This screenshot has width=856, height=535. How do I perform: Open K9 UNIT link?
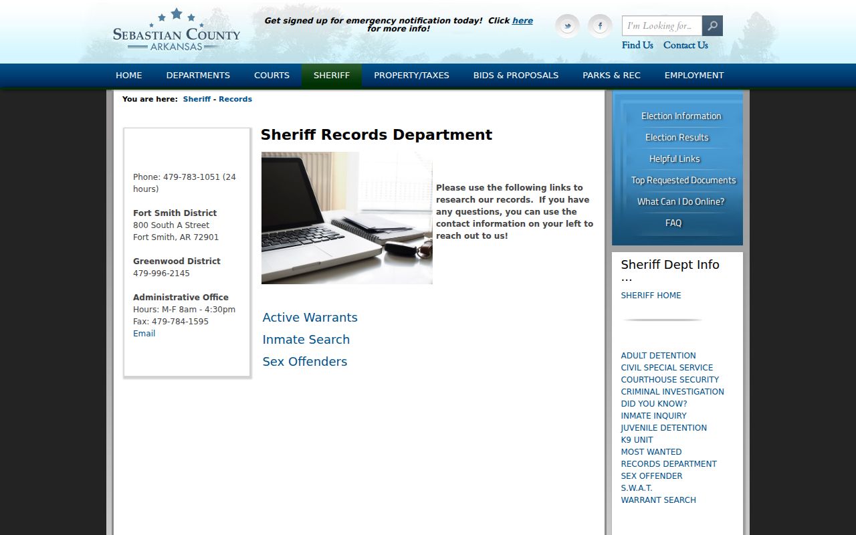(637, 440)
